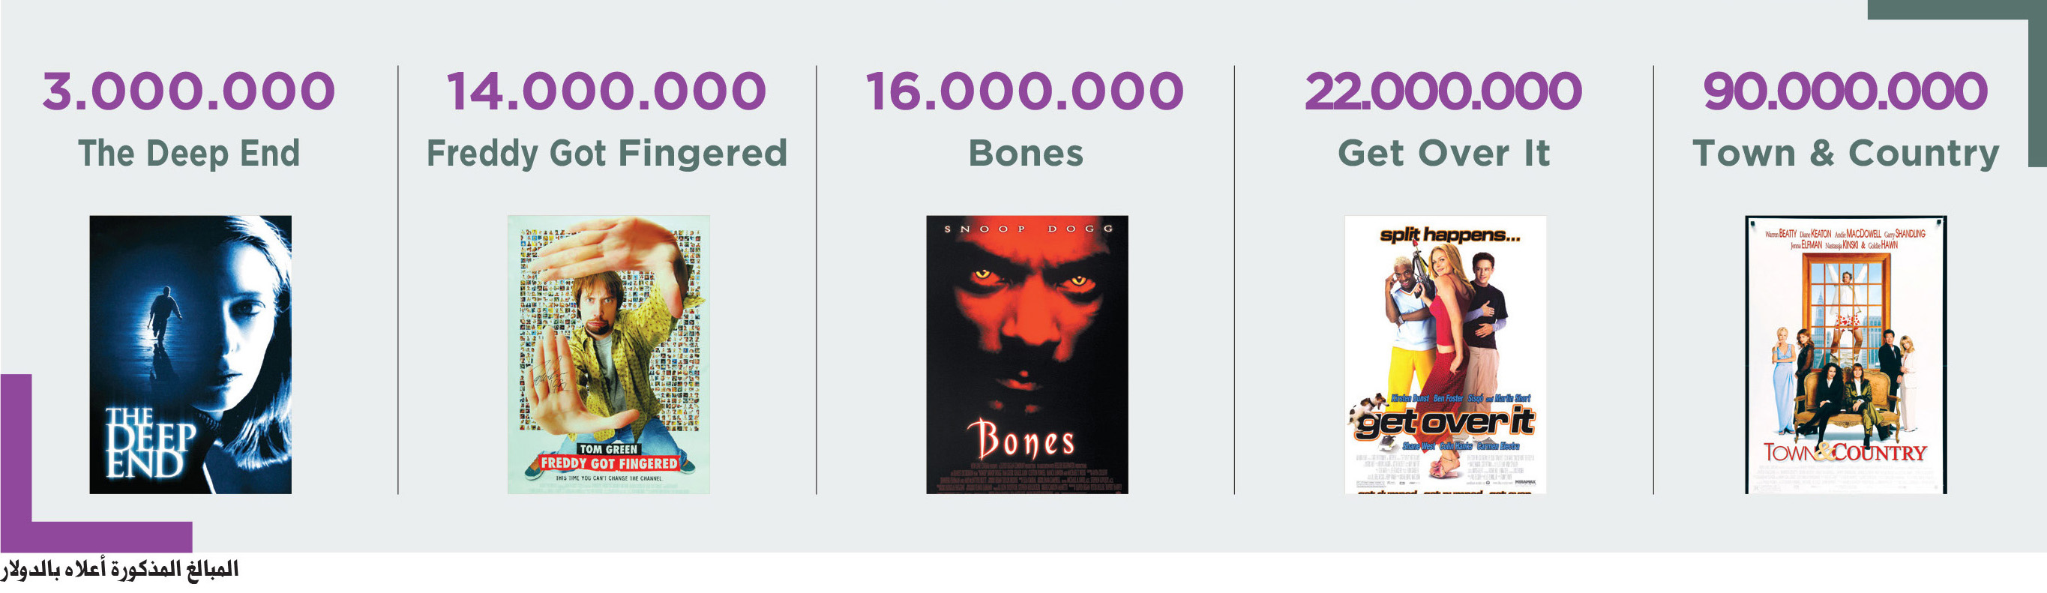The image size is (2047, 593).
Task: Click the 3.000.000 budget figure
Action: click(189, 91)
